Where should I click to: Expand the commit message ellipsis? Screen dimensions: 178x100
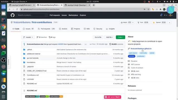click(86, 44)
